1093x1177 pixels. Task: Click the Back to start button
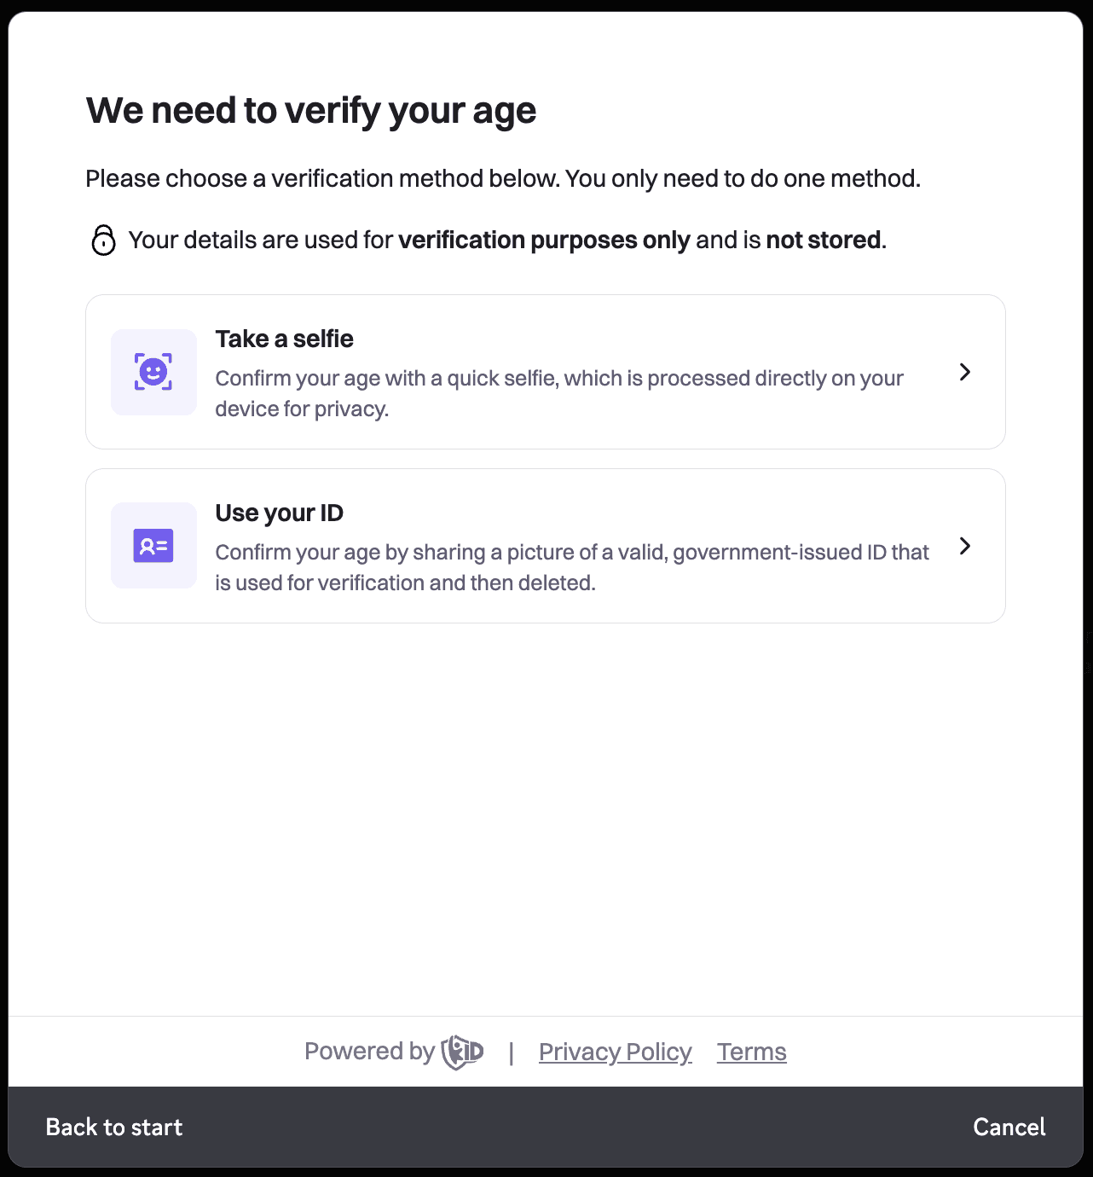coord(113,1127)
